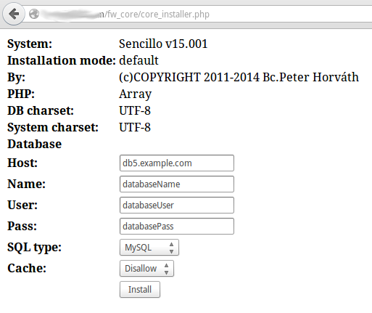Focus the Host input field

177,163
